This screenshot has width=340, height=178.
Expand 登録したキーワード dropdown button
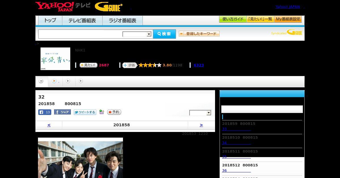pos(199,34)
